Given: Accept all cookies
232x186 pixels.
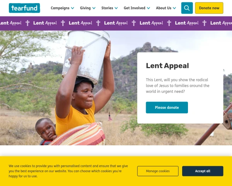Looking at the screenshot, I should pos(203,171).
